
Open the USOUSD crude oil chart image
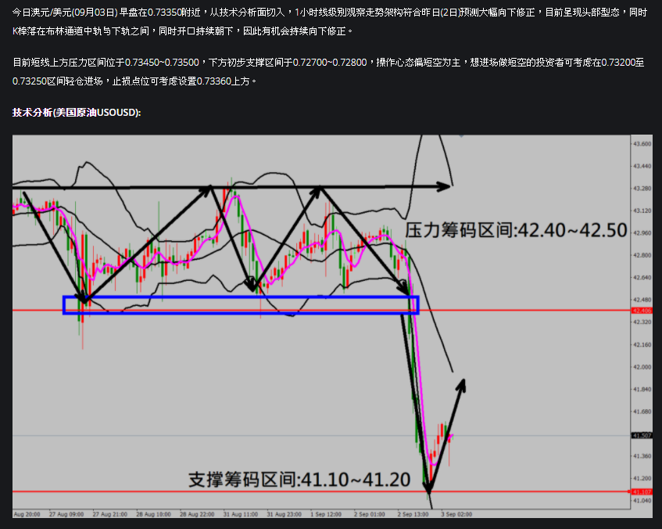332,326
